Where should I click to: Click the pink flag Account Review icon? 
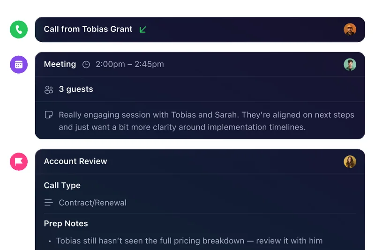(x=19, y=162)
